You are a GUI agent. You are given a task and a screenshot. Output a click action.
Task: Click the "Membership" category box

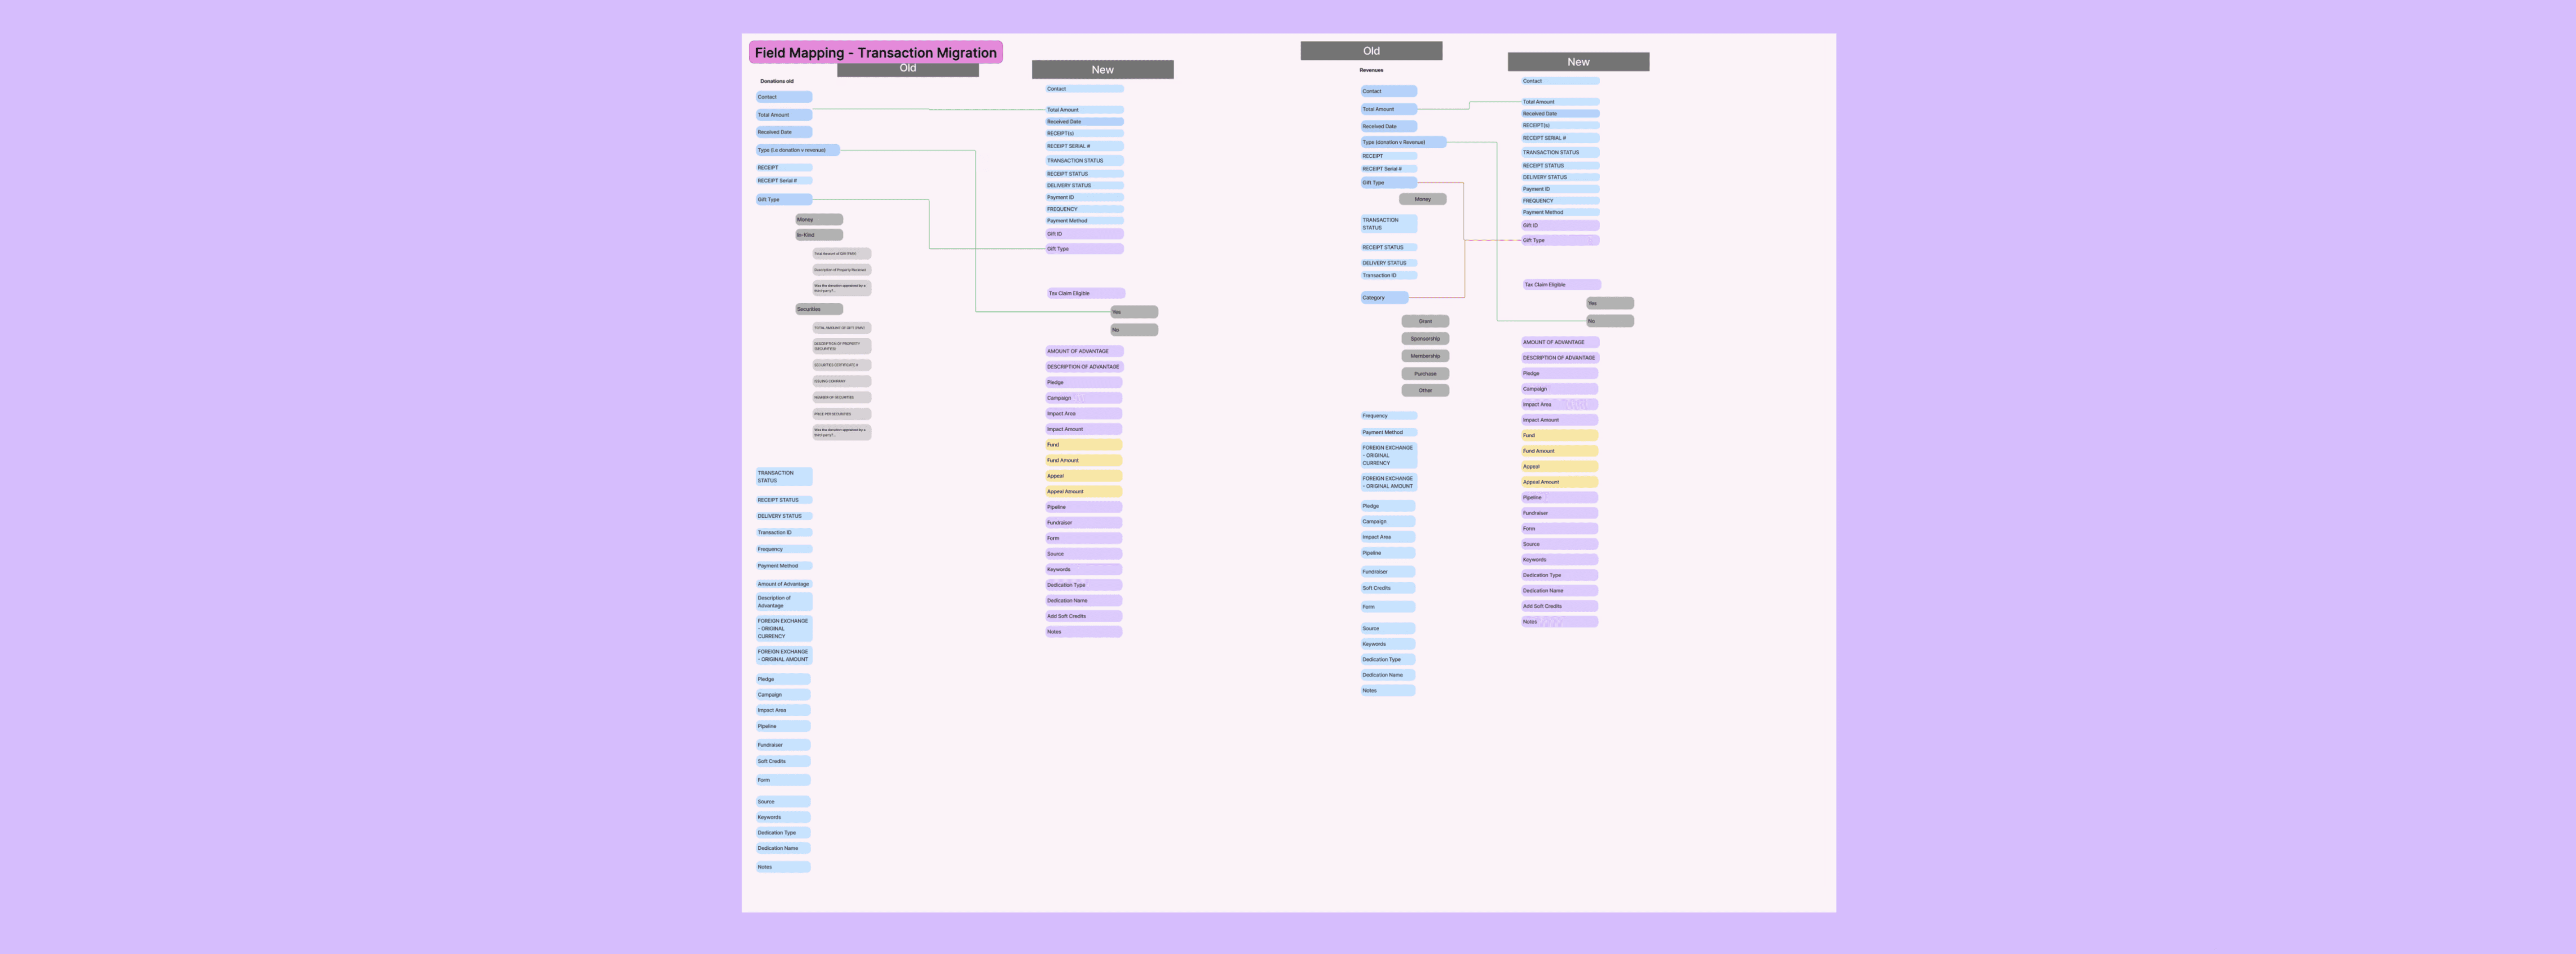1425,356
